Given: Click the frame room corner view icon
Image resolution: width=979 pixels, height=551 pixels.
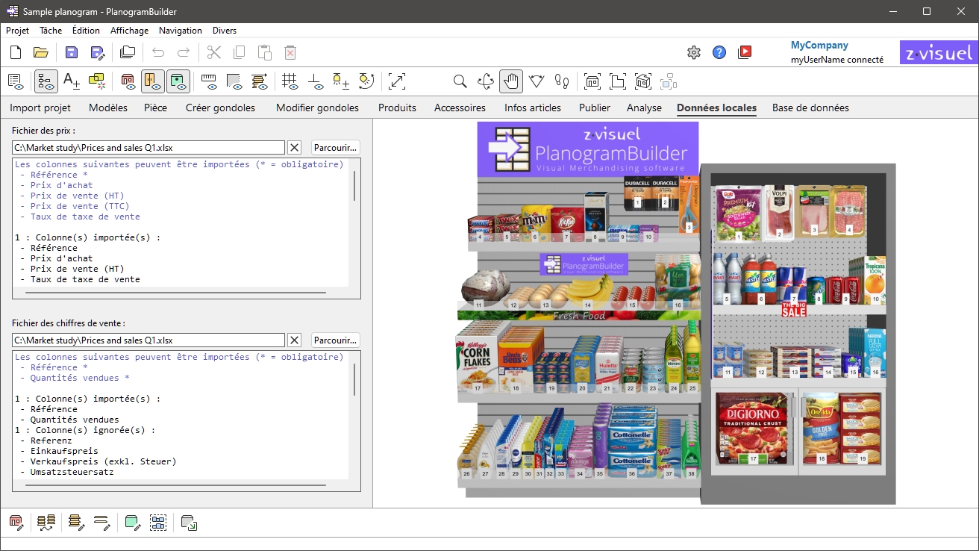Looking at the screenshot, I should (x=618, y=81).
